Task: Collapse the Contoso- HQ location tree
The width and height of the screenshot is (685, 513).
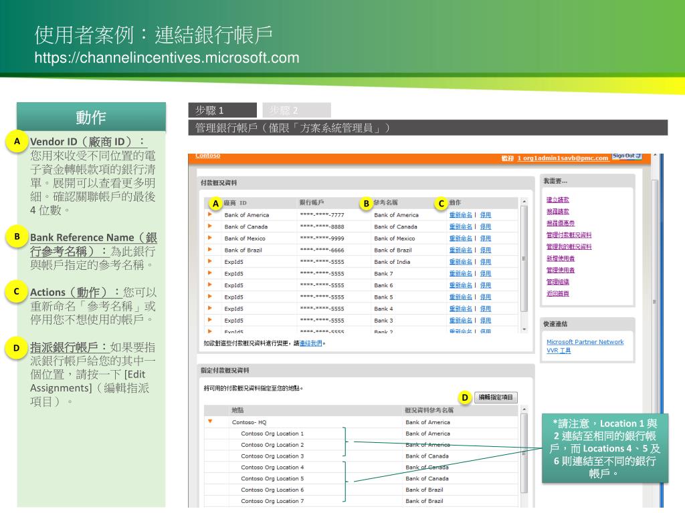Action: click(x=210, y=422)
